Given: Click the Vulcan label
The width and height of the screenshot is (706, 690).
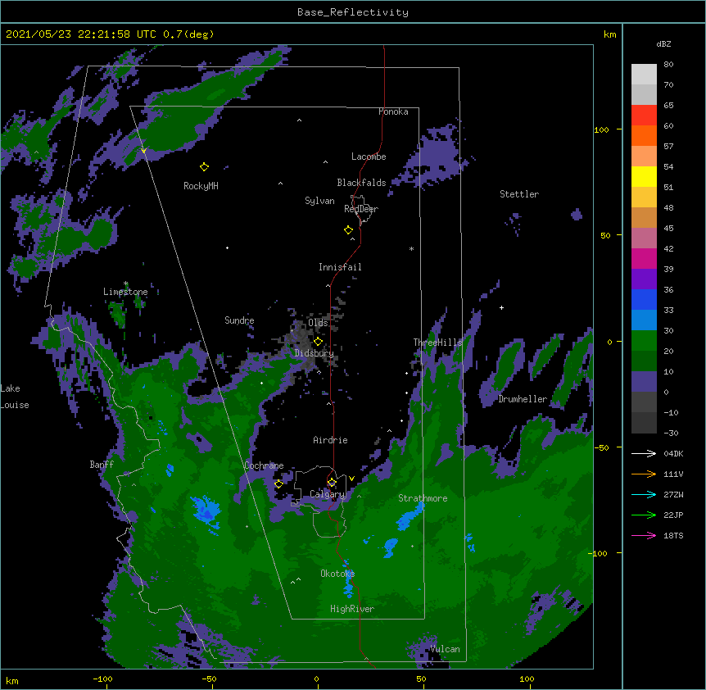Looking at the screenshot, I should coord(445,649).
